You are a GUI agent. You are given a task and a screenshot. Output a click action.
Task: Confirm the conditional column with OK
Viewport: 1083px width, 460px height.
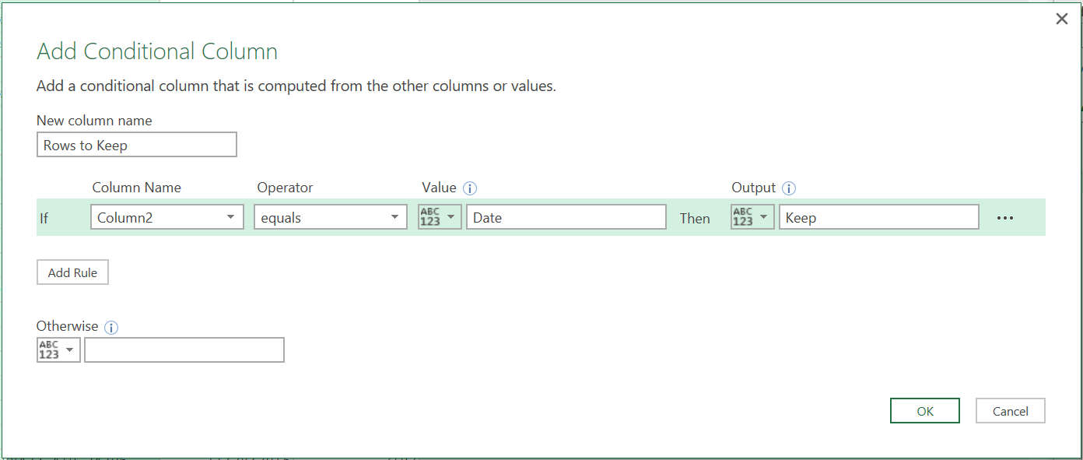pyautogui.click(x=924, y=410)
